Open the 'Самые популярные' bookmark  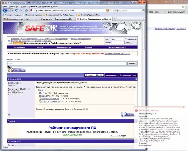(12, 15)
